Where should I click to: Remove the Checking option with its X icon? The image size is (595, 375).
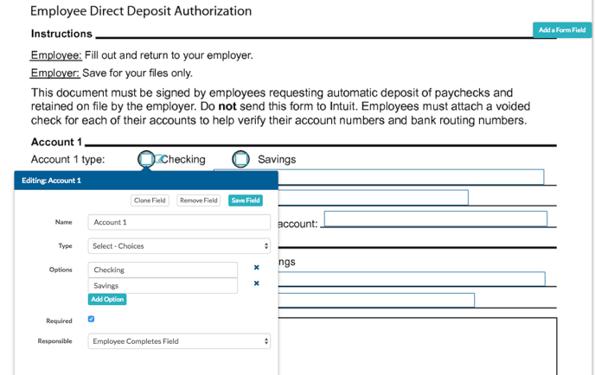pyautogui.click(x=257, y=267)
